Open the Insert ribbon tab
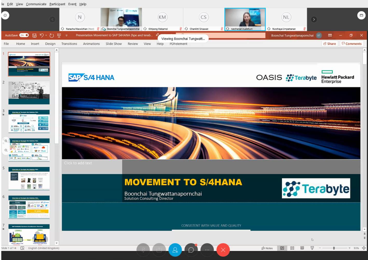Viewport: 368px width, 260px height. pos(35,44)
